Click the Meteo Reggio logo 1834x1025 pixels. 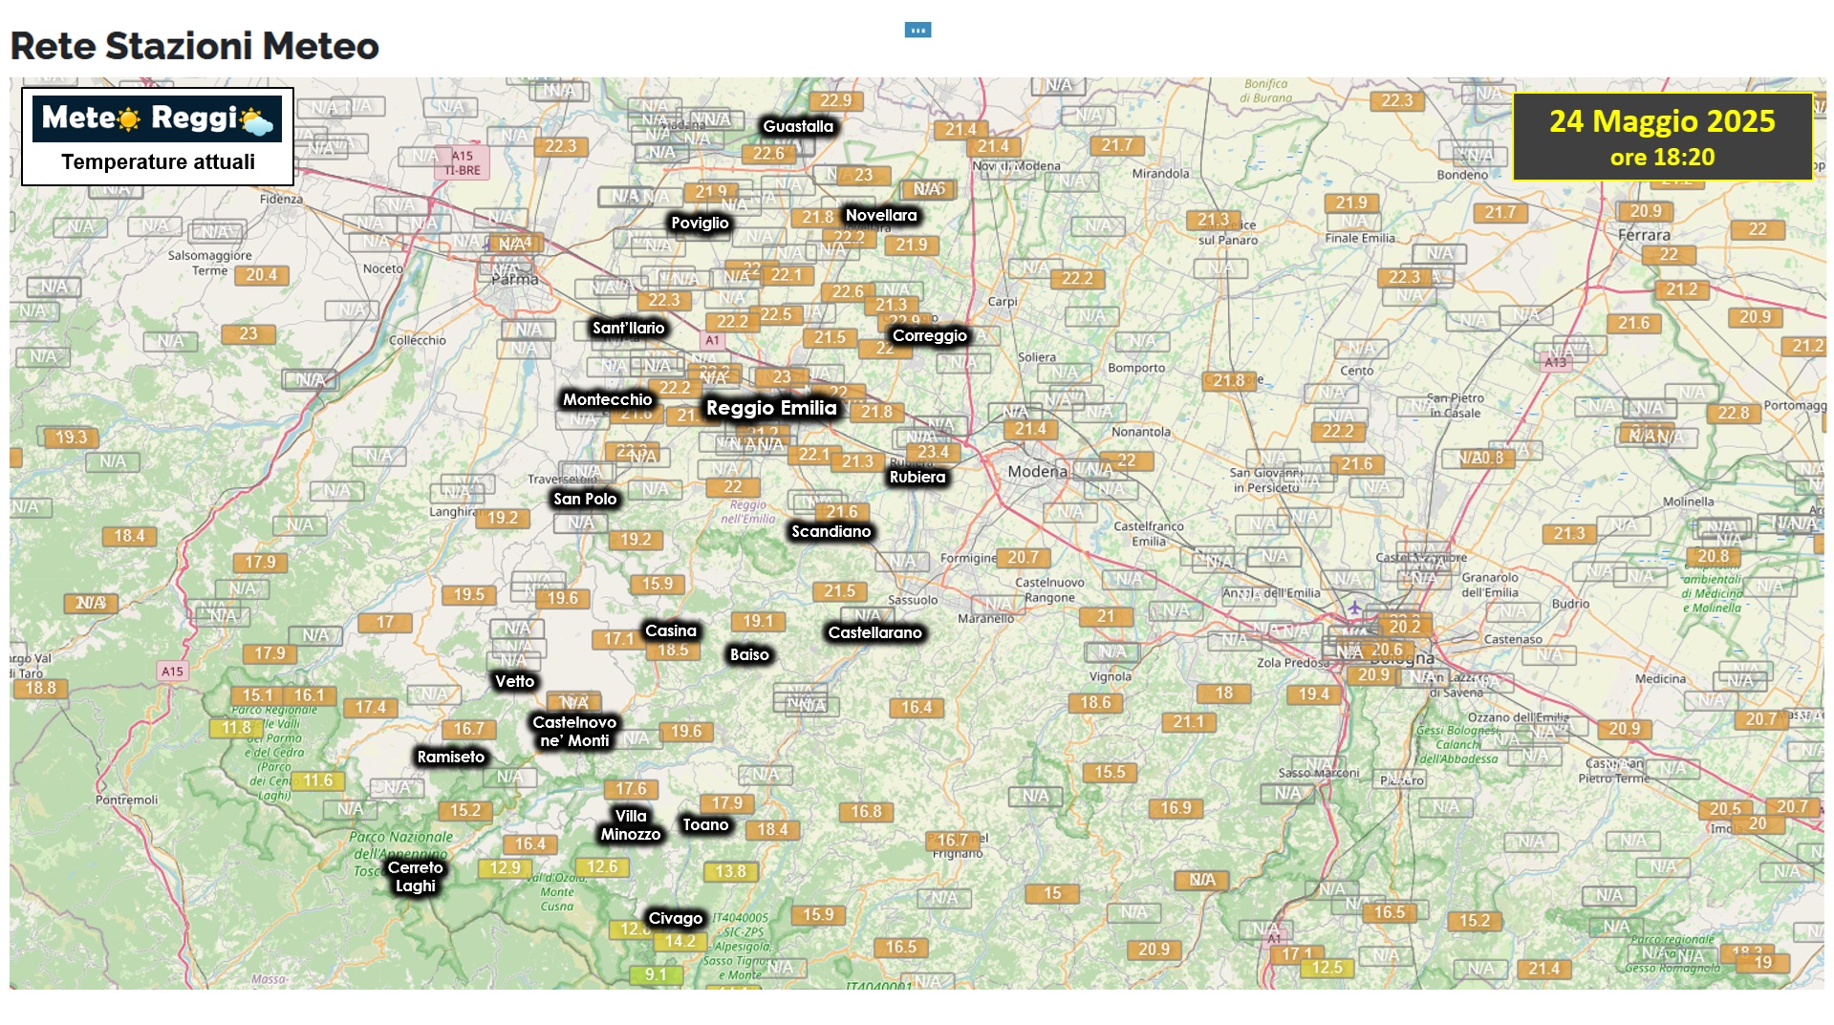158,118
